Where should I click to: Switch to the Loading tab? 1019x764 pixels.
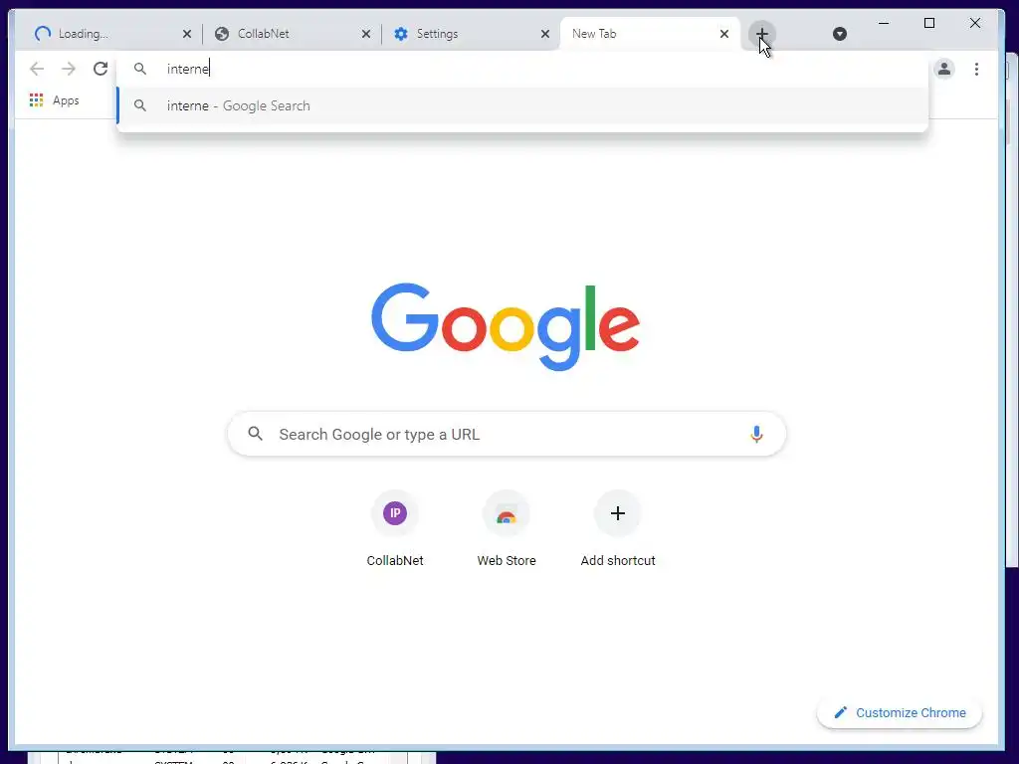coord(112,34)
